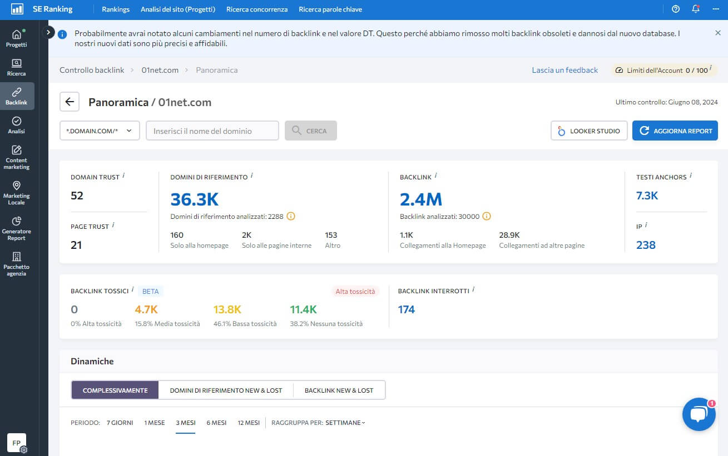Screen dimensions: 728x456
Task: Click the 11.4K Nessuna tossicità value
Action: tap(304, 309)
